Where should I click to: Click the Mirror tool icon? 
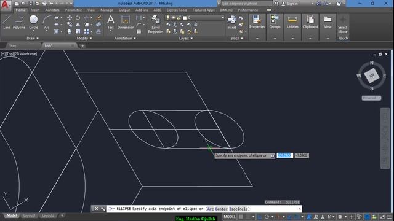[78, 25]
